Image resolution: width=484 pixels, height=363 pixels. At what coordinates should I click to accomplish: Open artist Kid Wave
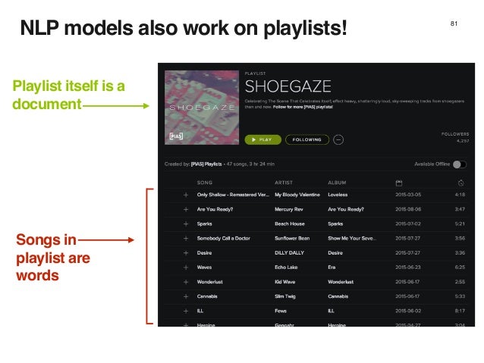tap(285, 282)
